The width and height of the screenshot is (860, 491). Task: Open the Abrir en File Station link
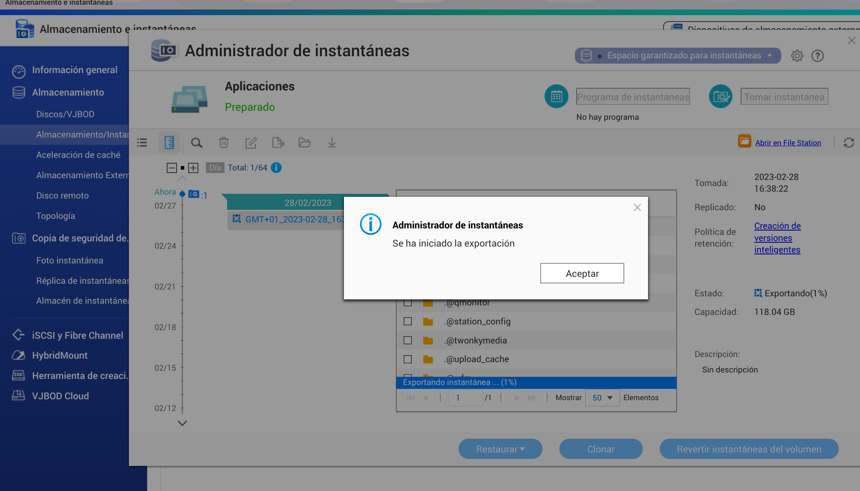(x=788, y=143)
